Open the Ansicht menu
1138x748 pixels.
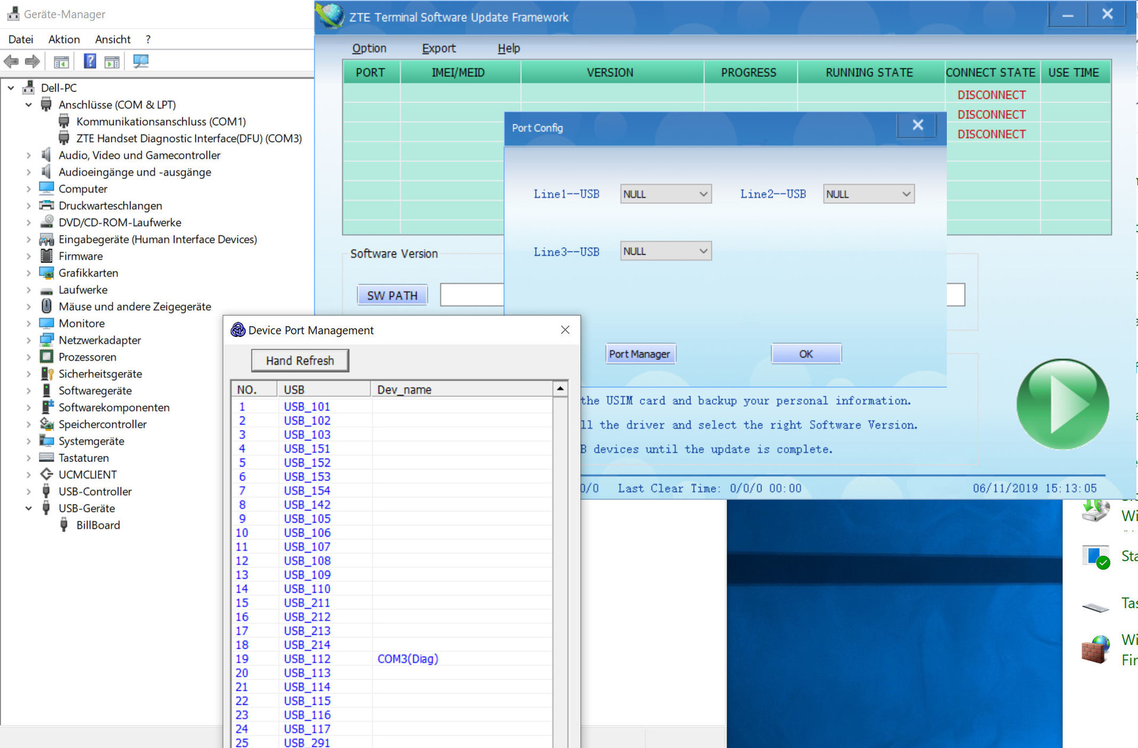tap(113, 39)
